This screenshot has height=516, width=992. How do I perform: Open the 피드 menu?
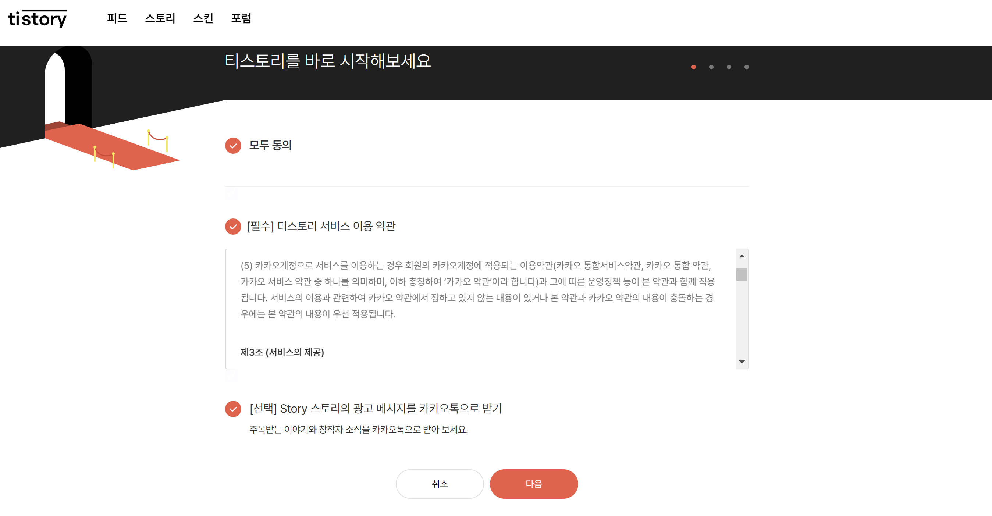click(x=117, y=18)
